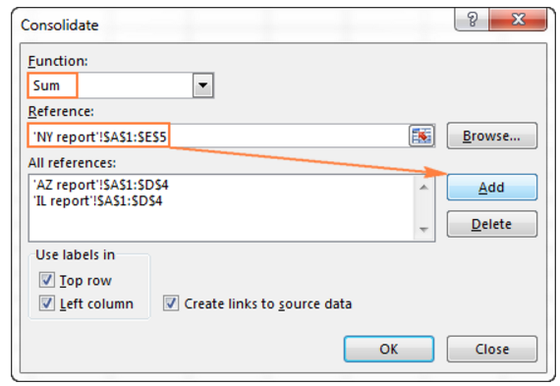Click the Sum function combo box
The width and height of the screenshot is (560, 386).
click(121, 85)
